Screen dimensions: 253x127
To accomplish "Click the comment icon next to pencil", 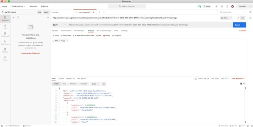I will 242,18.
